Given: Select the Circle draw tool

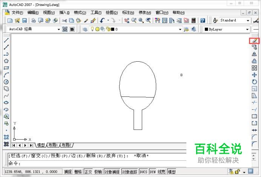Looking at the screenshot, I should point(6,82).
